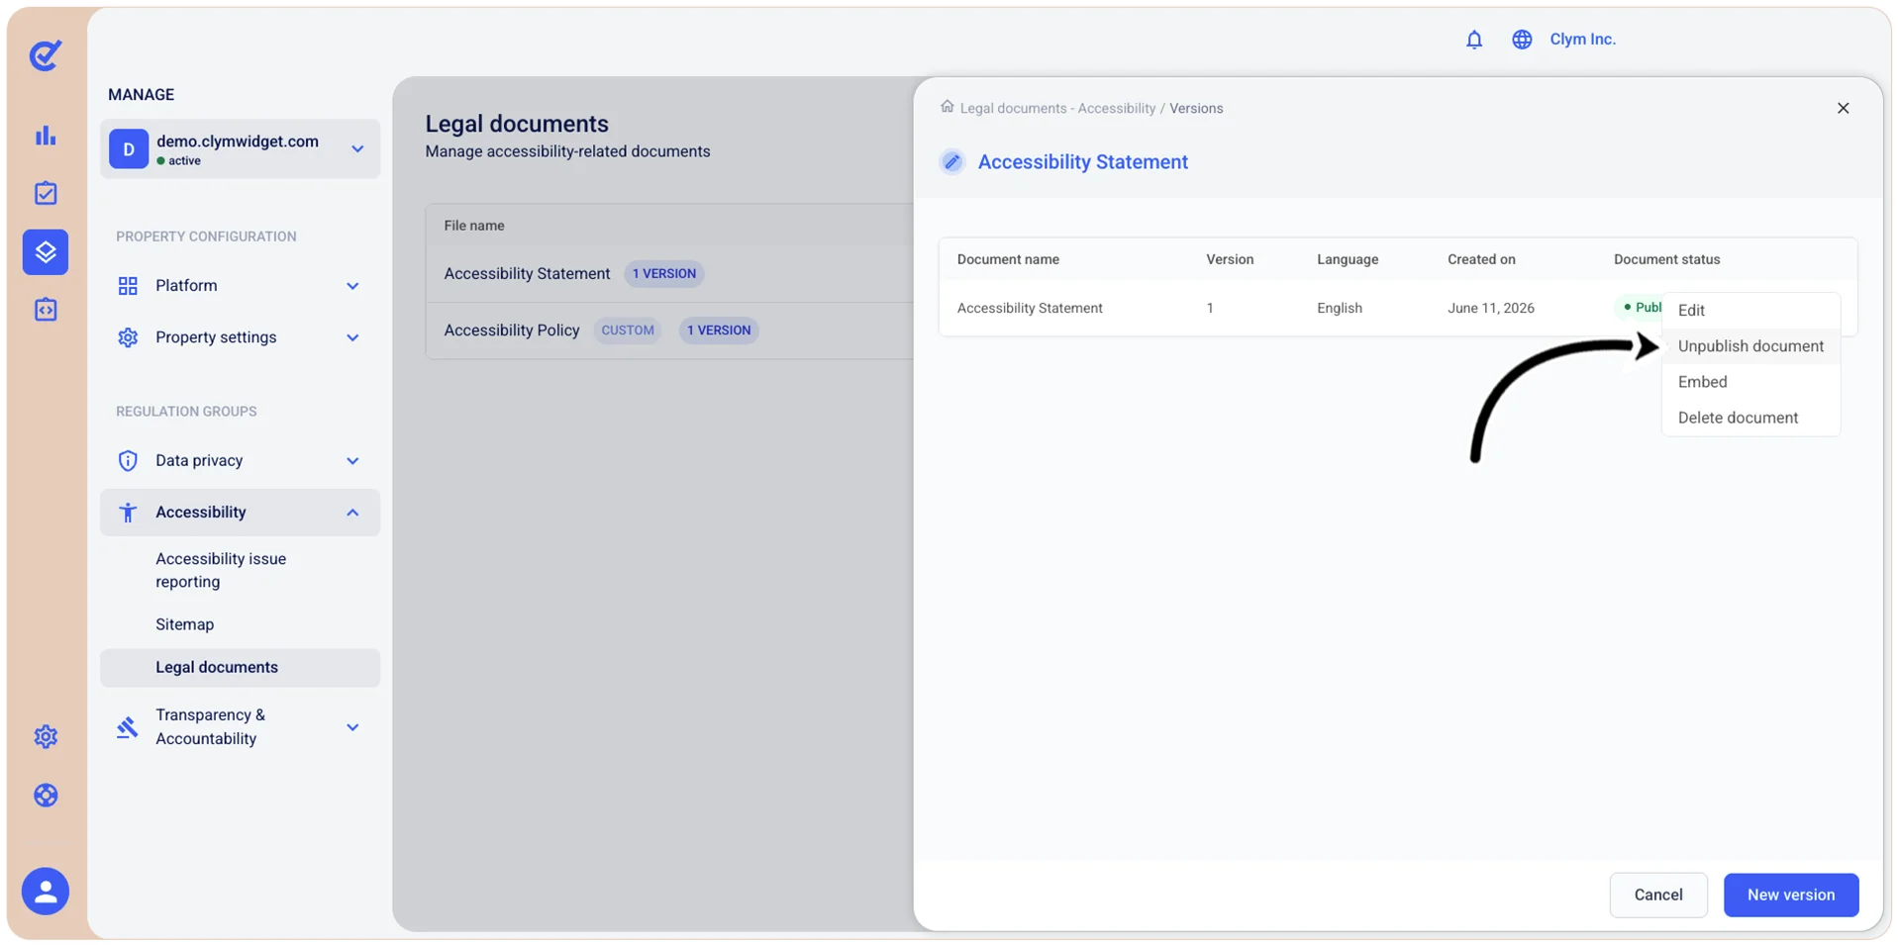Image resolution: width=1898 pixels, height=945 pixels.
Task: Click the globe language icon
Action: click(x=1522, y=40)
